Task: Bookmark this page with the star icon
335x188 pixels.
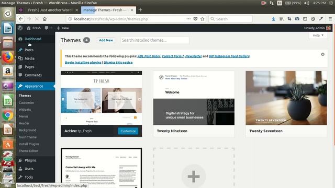Action: [x=203, y=19]
